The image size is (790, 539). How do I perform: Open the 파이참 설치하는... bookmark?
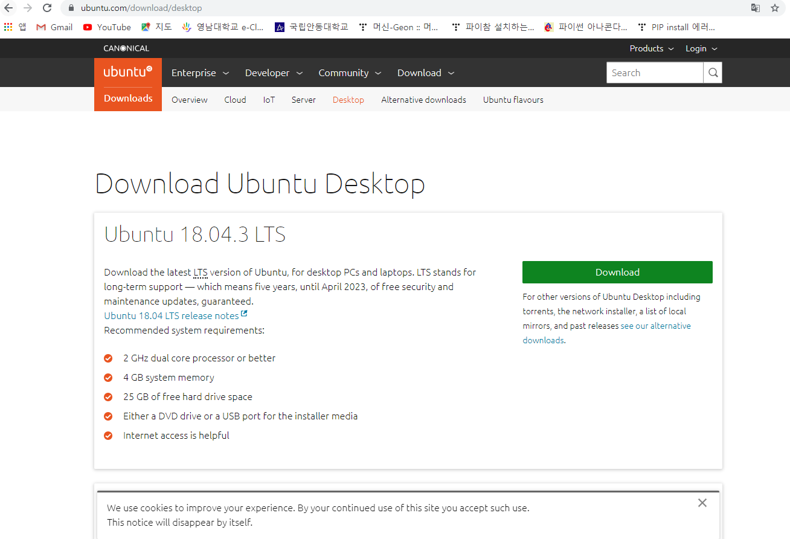(493, 27)
